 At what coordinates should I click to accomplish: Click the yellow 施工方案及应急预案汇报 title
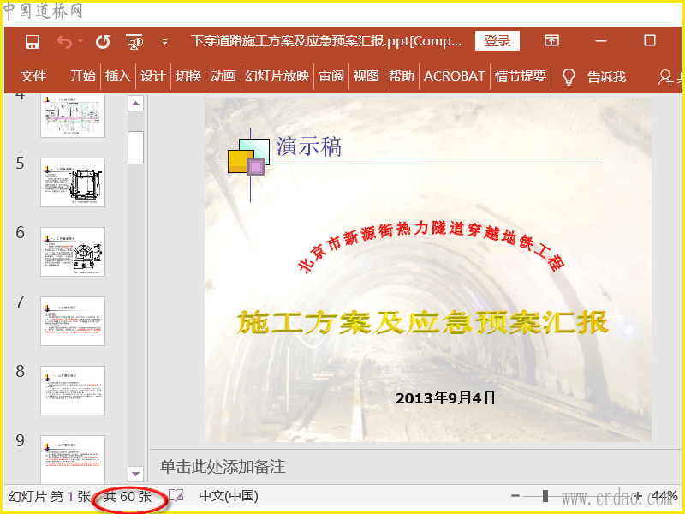click(422, 322)
